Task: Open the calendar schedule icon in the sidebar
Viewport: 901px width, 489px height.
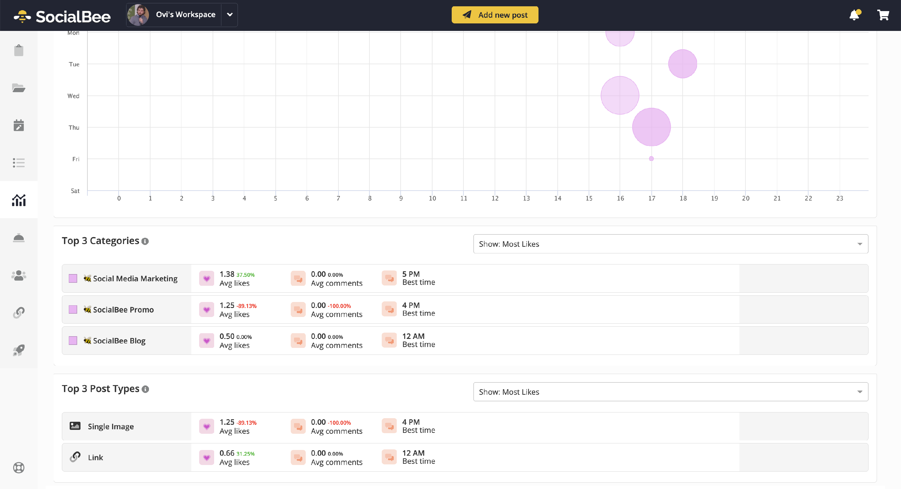Action: pyautogui.click(x=19, y=125)
